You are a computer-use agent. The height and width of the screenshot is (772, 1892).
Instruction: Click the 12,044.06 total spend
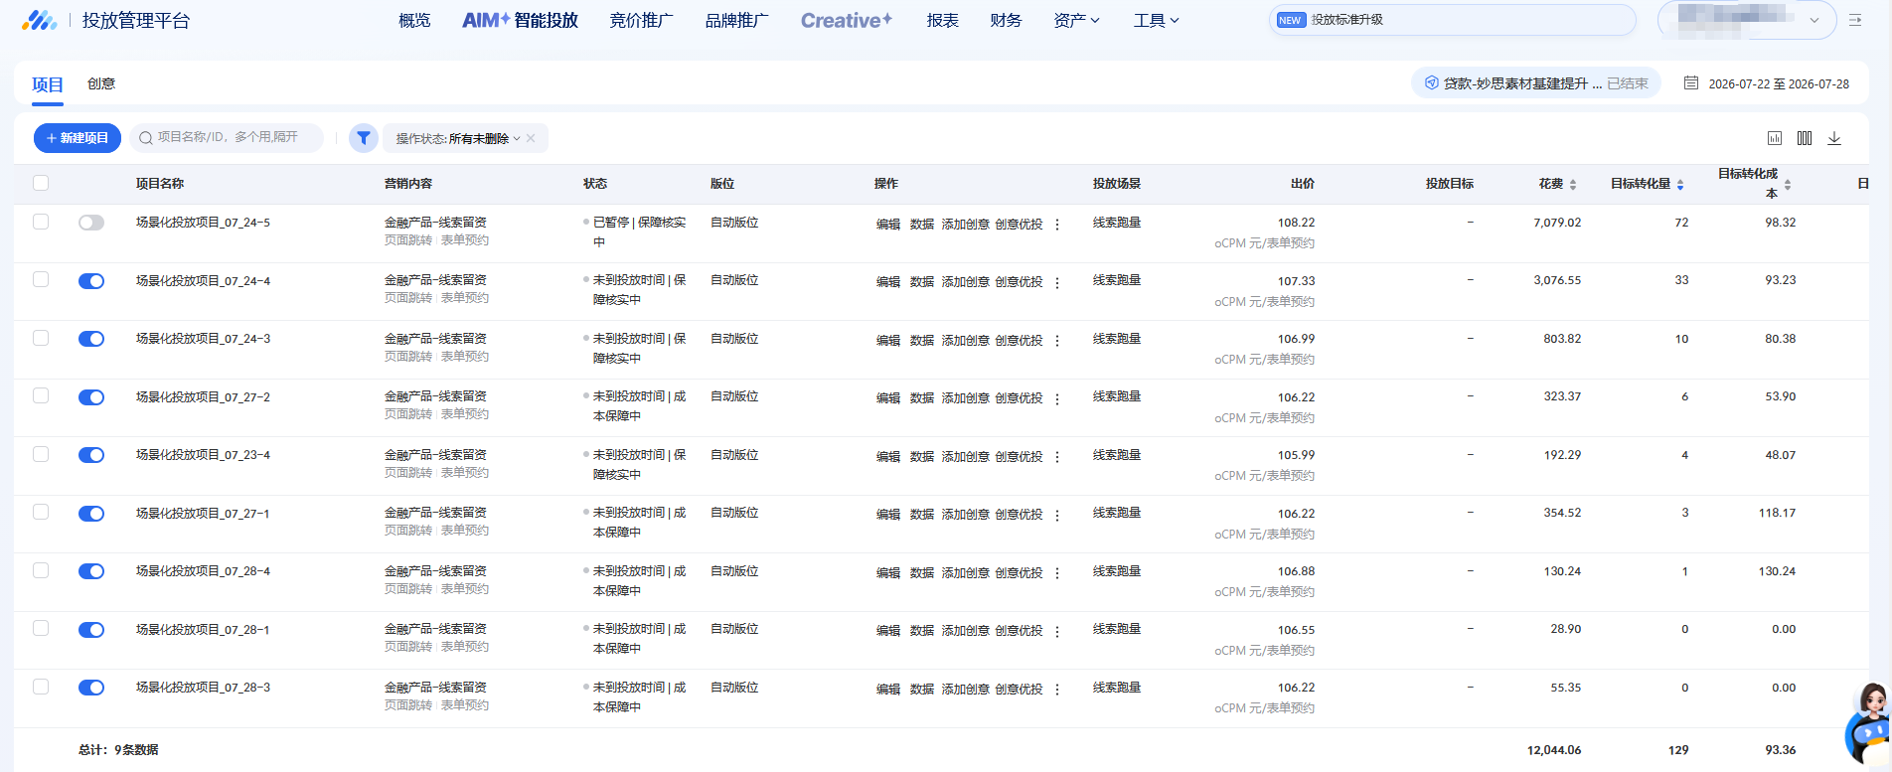point(1554,750)
